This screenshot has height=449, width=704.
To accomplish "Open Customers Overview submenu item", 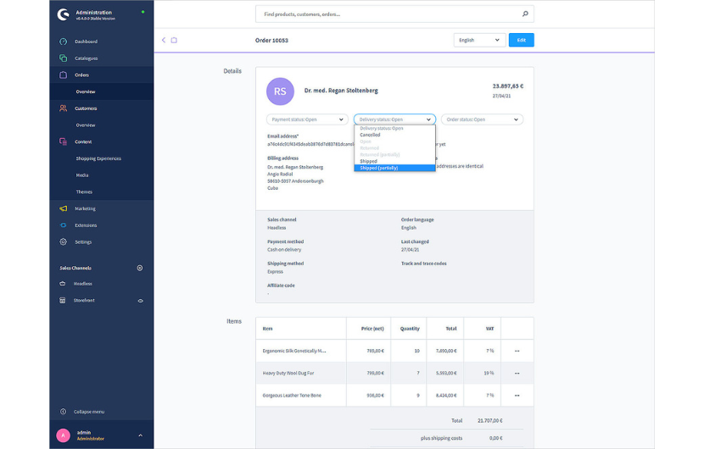I will click(86, 125).
